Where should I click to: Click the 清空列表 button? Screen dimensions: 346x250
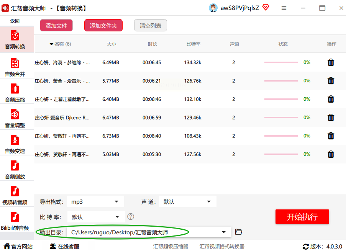click(151, 26)
